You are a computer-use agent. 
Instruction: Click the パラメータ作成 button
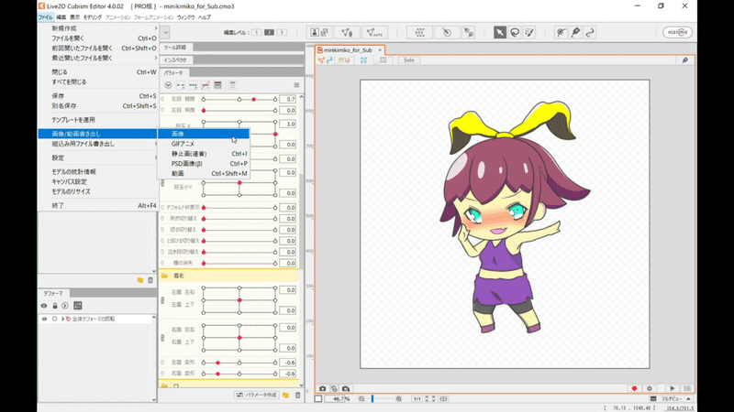click(257, 396)
